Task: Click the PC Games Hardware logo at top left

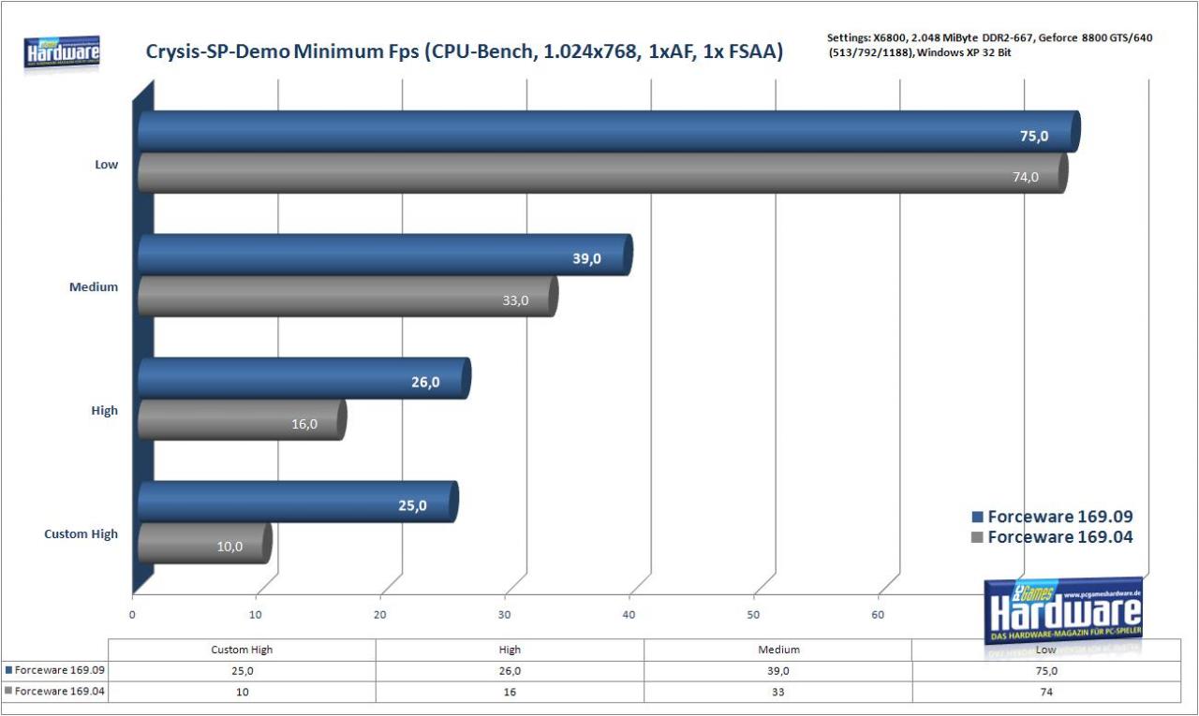Action: point(63,52)
